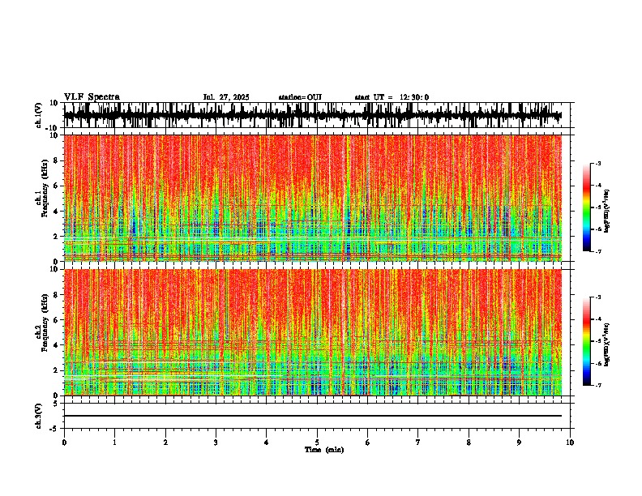
Task: Click time axis tick label '9'
Action: (x=519, y=443)
